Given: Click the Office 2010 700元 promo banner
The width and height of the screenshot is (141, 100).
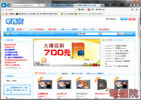Looking at the screenshot, I should (67, 53).
